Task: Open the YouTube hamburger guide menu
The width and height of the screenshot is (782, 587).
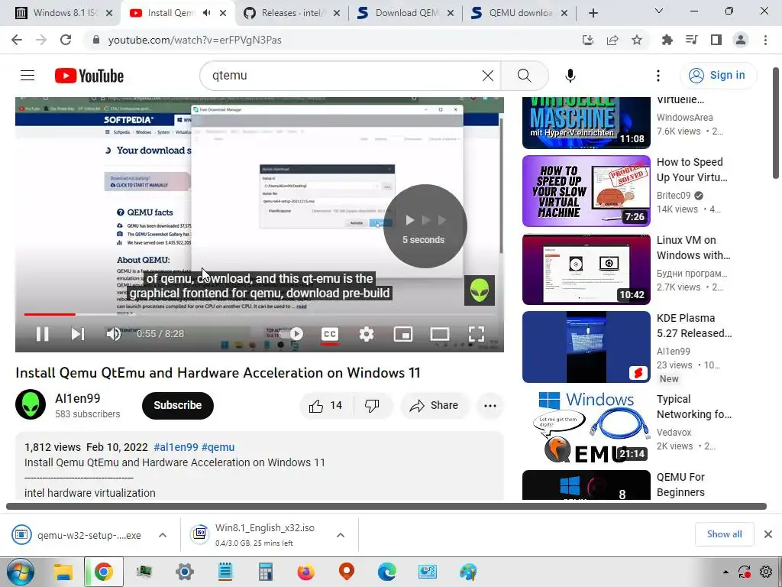Action: (27, 76)
